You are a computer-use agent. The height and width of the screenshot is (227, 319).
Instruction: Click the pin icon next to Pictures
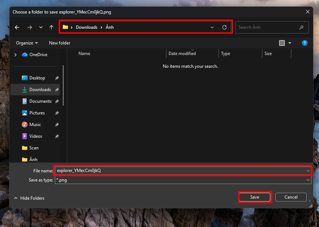coord(57,113)
